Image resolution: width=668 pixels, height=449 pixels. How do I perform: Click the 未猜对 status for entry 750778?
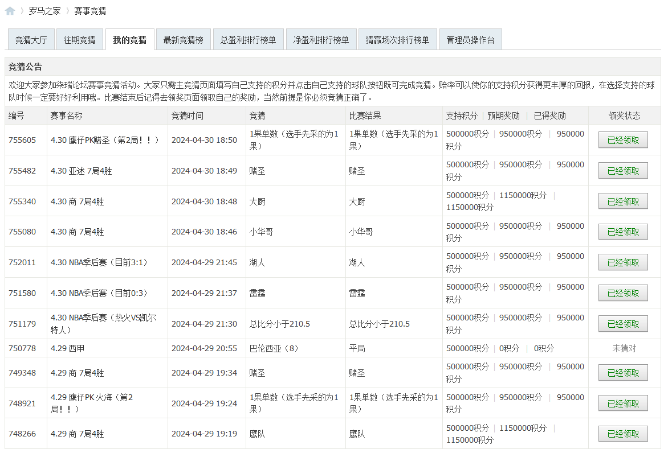[624, 348]
